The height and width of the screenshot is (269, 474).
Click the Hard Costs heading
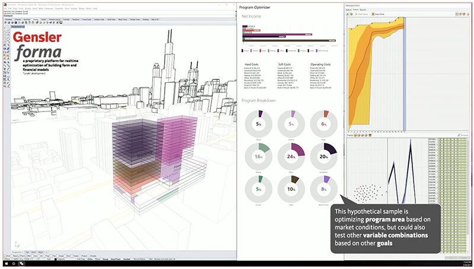click(x=251, y=65)
